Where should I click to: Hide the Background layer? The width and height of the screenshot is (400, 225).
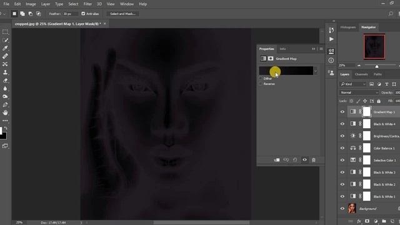click(x=342, y=208)
